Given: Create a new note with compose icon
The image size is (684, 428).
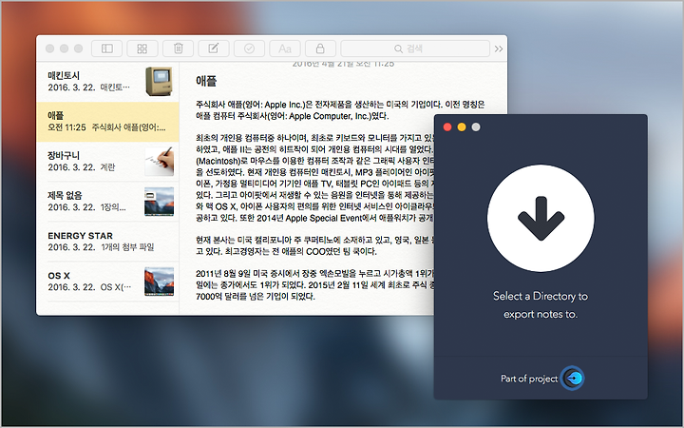Looking at the screenshot, I should (x=214, y=49).
